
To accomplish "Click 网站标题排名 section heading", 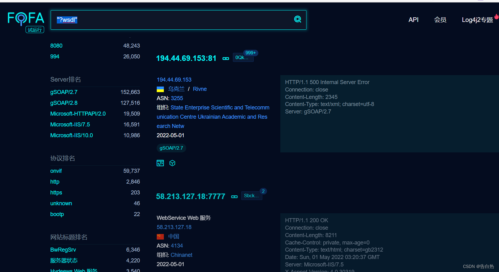I will tap(69, 237).
